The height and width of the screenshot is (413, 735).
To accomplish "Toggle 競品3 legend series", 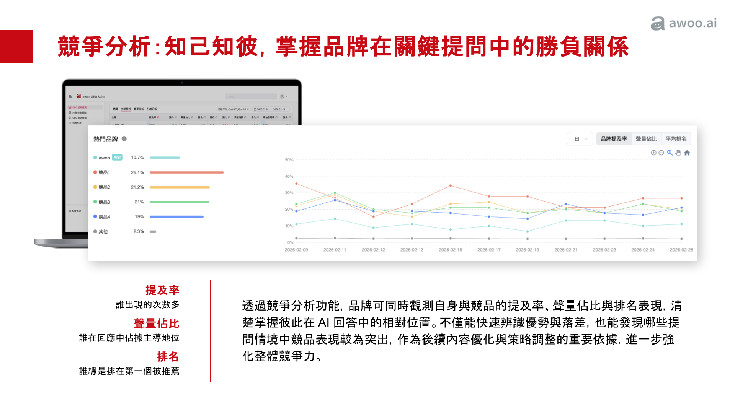I will tap(102, 202).
